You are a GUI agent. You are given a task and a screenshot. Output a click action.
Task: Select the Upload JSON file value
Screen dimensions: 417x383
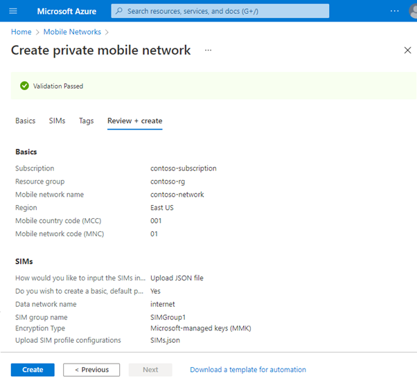pos(177,278)
